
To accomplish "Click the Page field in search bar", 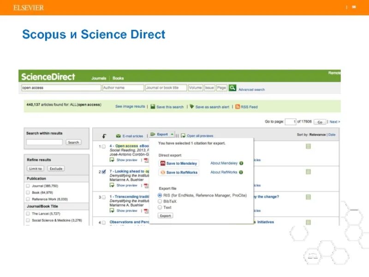I will pos(221,88).
